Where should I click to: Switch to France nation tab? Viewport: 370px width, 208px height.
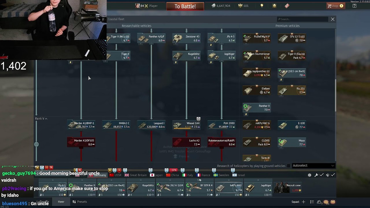tap(203, 175)
